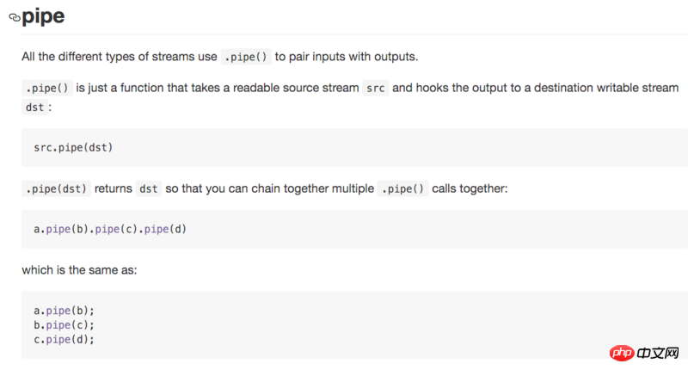This screenshot has height=370, width=688.
Task: Click the a.pipe(b); code line
Action: [64, 310]
